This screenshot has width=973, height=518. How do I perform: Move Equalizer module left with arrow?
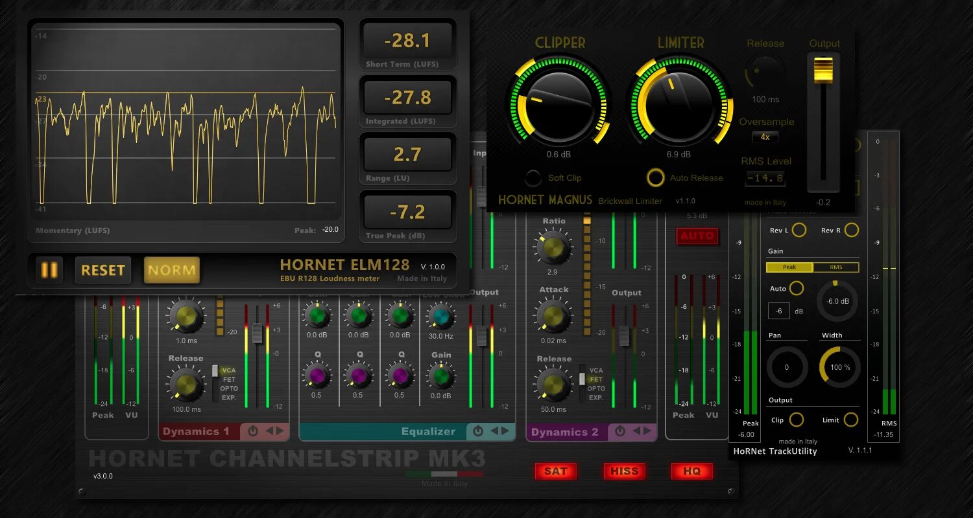point(494,431)
